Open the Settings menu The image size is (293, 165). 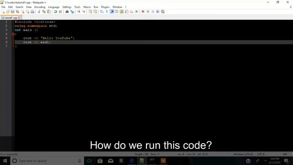coord(67,7)
